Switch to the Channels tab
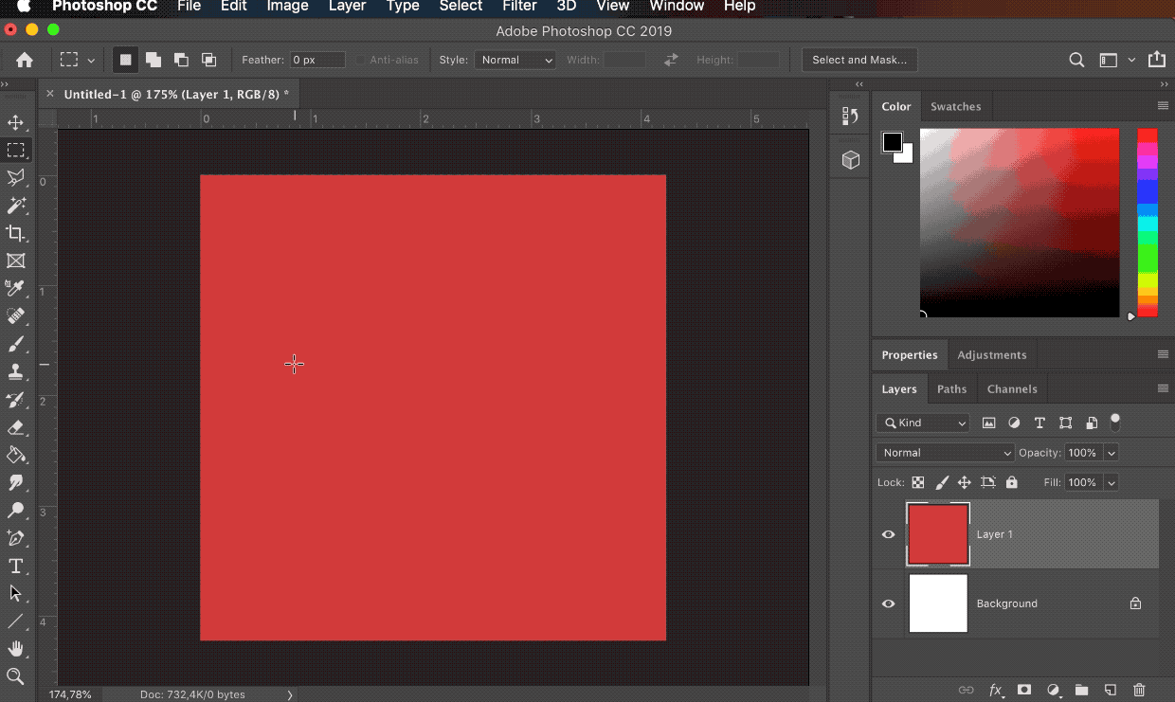The height and width of the screenshot is (702, 1175). 1012,388
